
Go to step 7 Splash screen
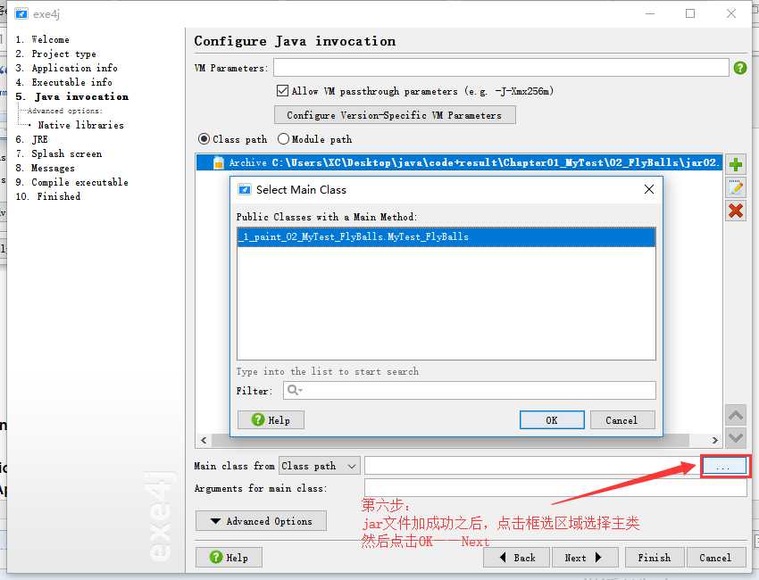tap(59, 153)
